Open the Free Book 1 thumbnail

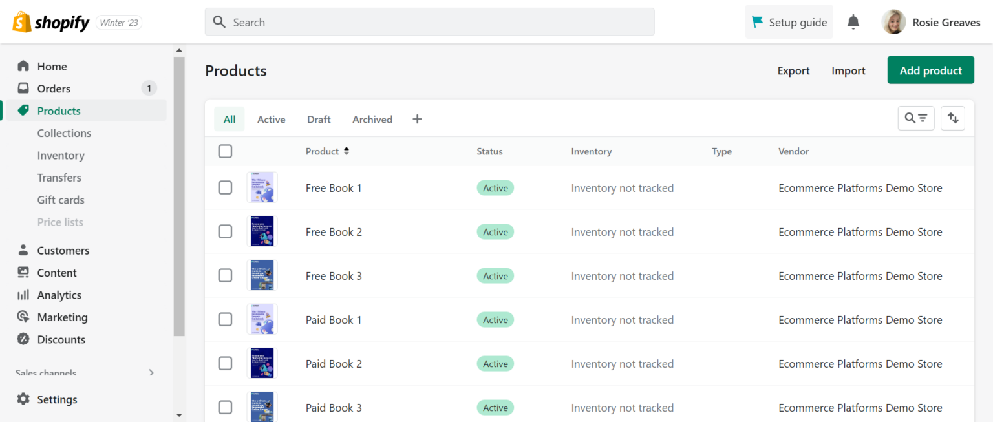pos(262,187)
